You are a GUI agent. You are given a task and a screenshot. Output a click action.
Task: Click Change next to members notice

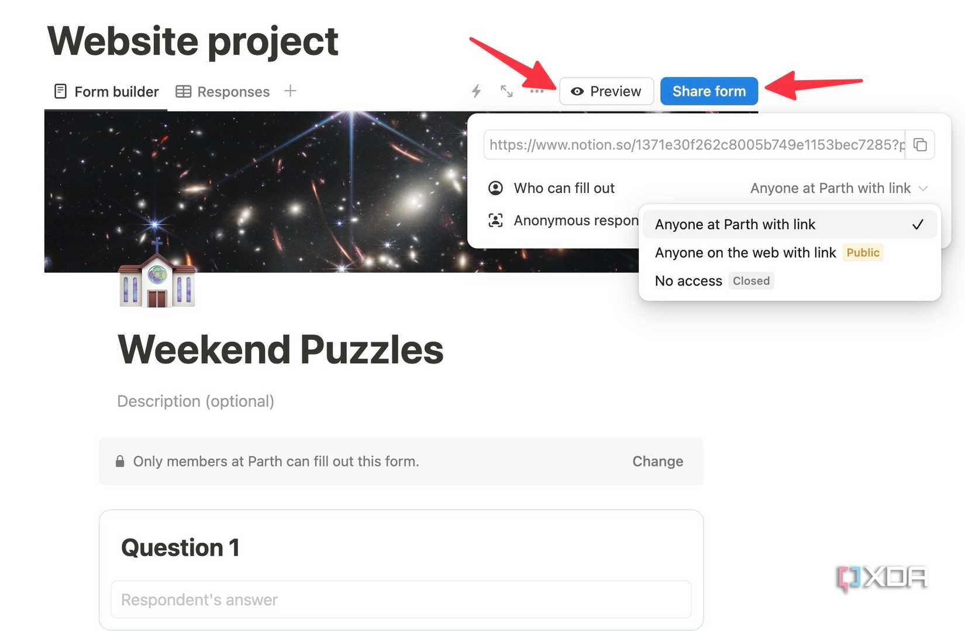pyautogui.click(x=657, y=461)
